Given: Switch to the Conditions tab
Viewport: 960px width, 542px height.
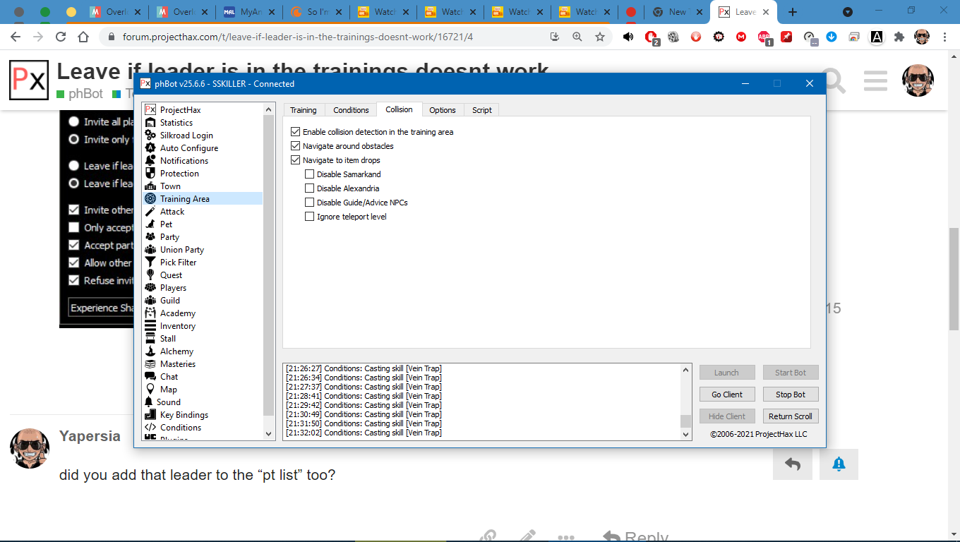Looking at the screenshot, I should [x=351, y=110].
